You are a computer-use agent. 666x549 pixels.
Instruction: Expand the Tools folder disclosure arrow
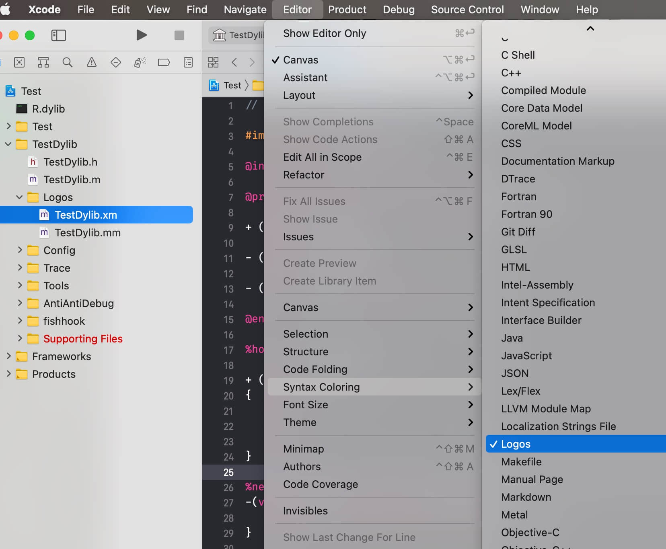click(20, 285)
